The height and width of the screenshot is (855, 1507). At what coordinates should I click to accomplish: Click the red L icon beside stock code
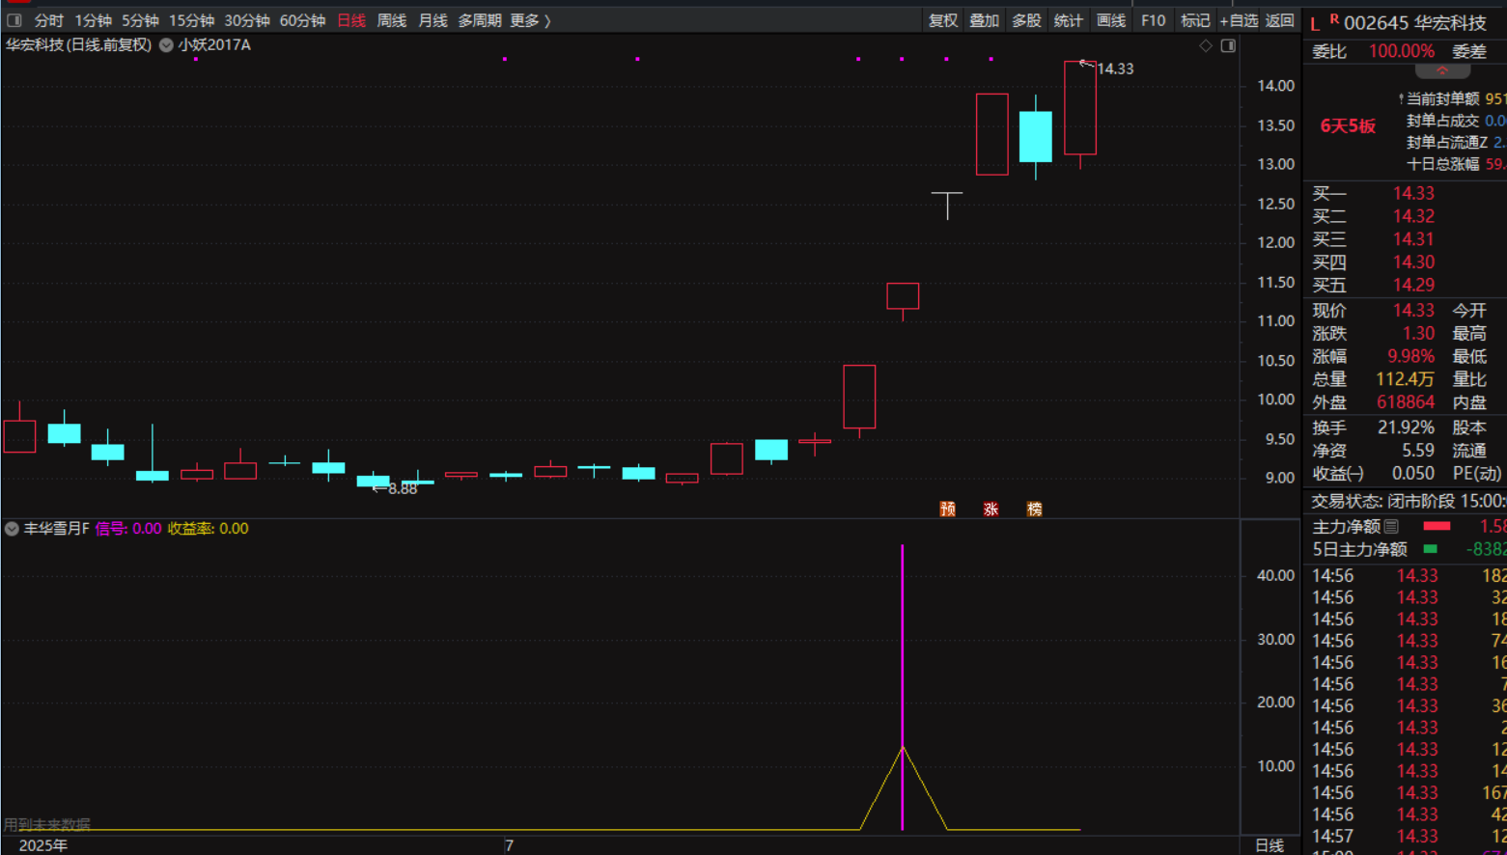click(x=1315, y=24)
